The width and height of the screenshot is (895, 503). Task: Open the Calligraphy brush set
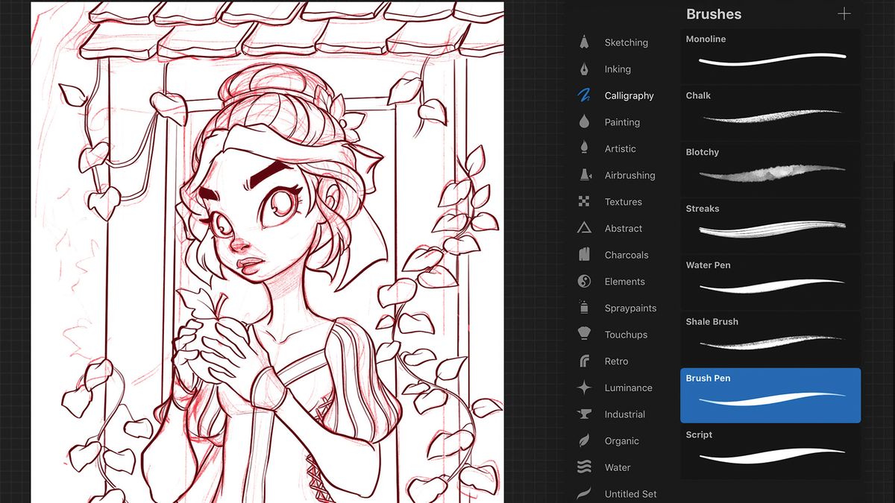pyautogui.click(x=585, y=95)
